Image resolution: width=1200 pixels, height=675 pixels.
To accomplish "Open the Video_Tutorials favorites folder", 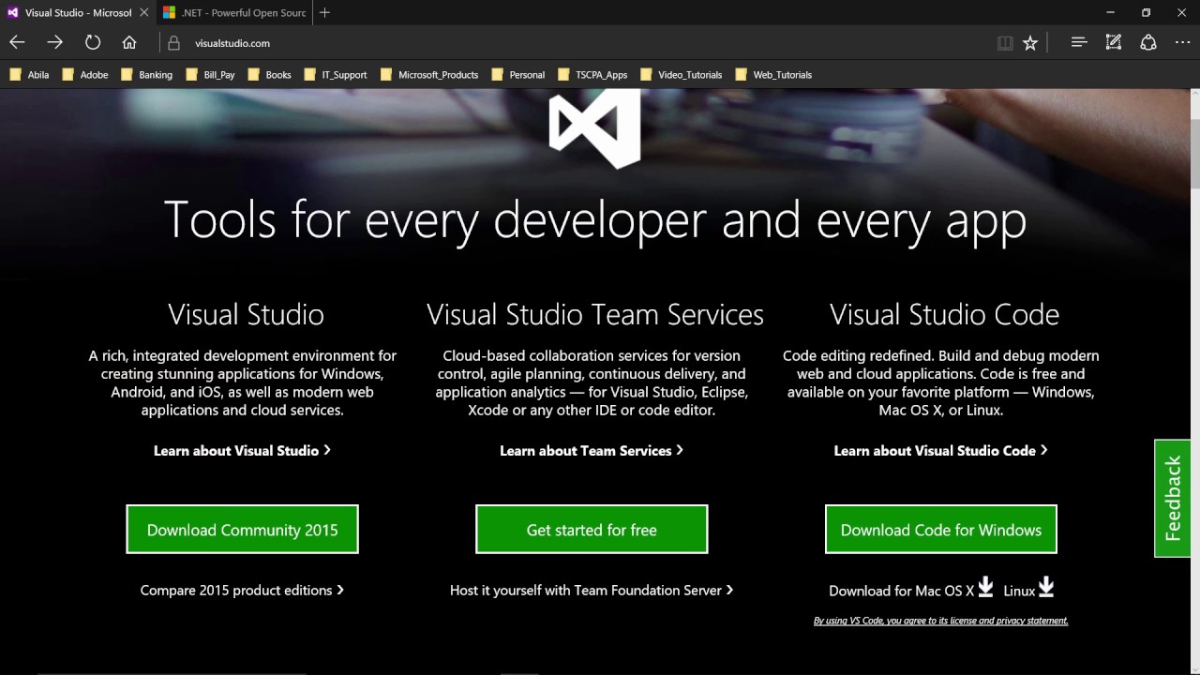I will coord(682,75).
